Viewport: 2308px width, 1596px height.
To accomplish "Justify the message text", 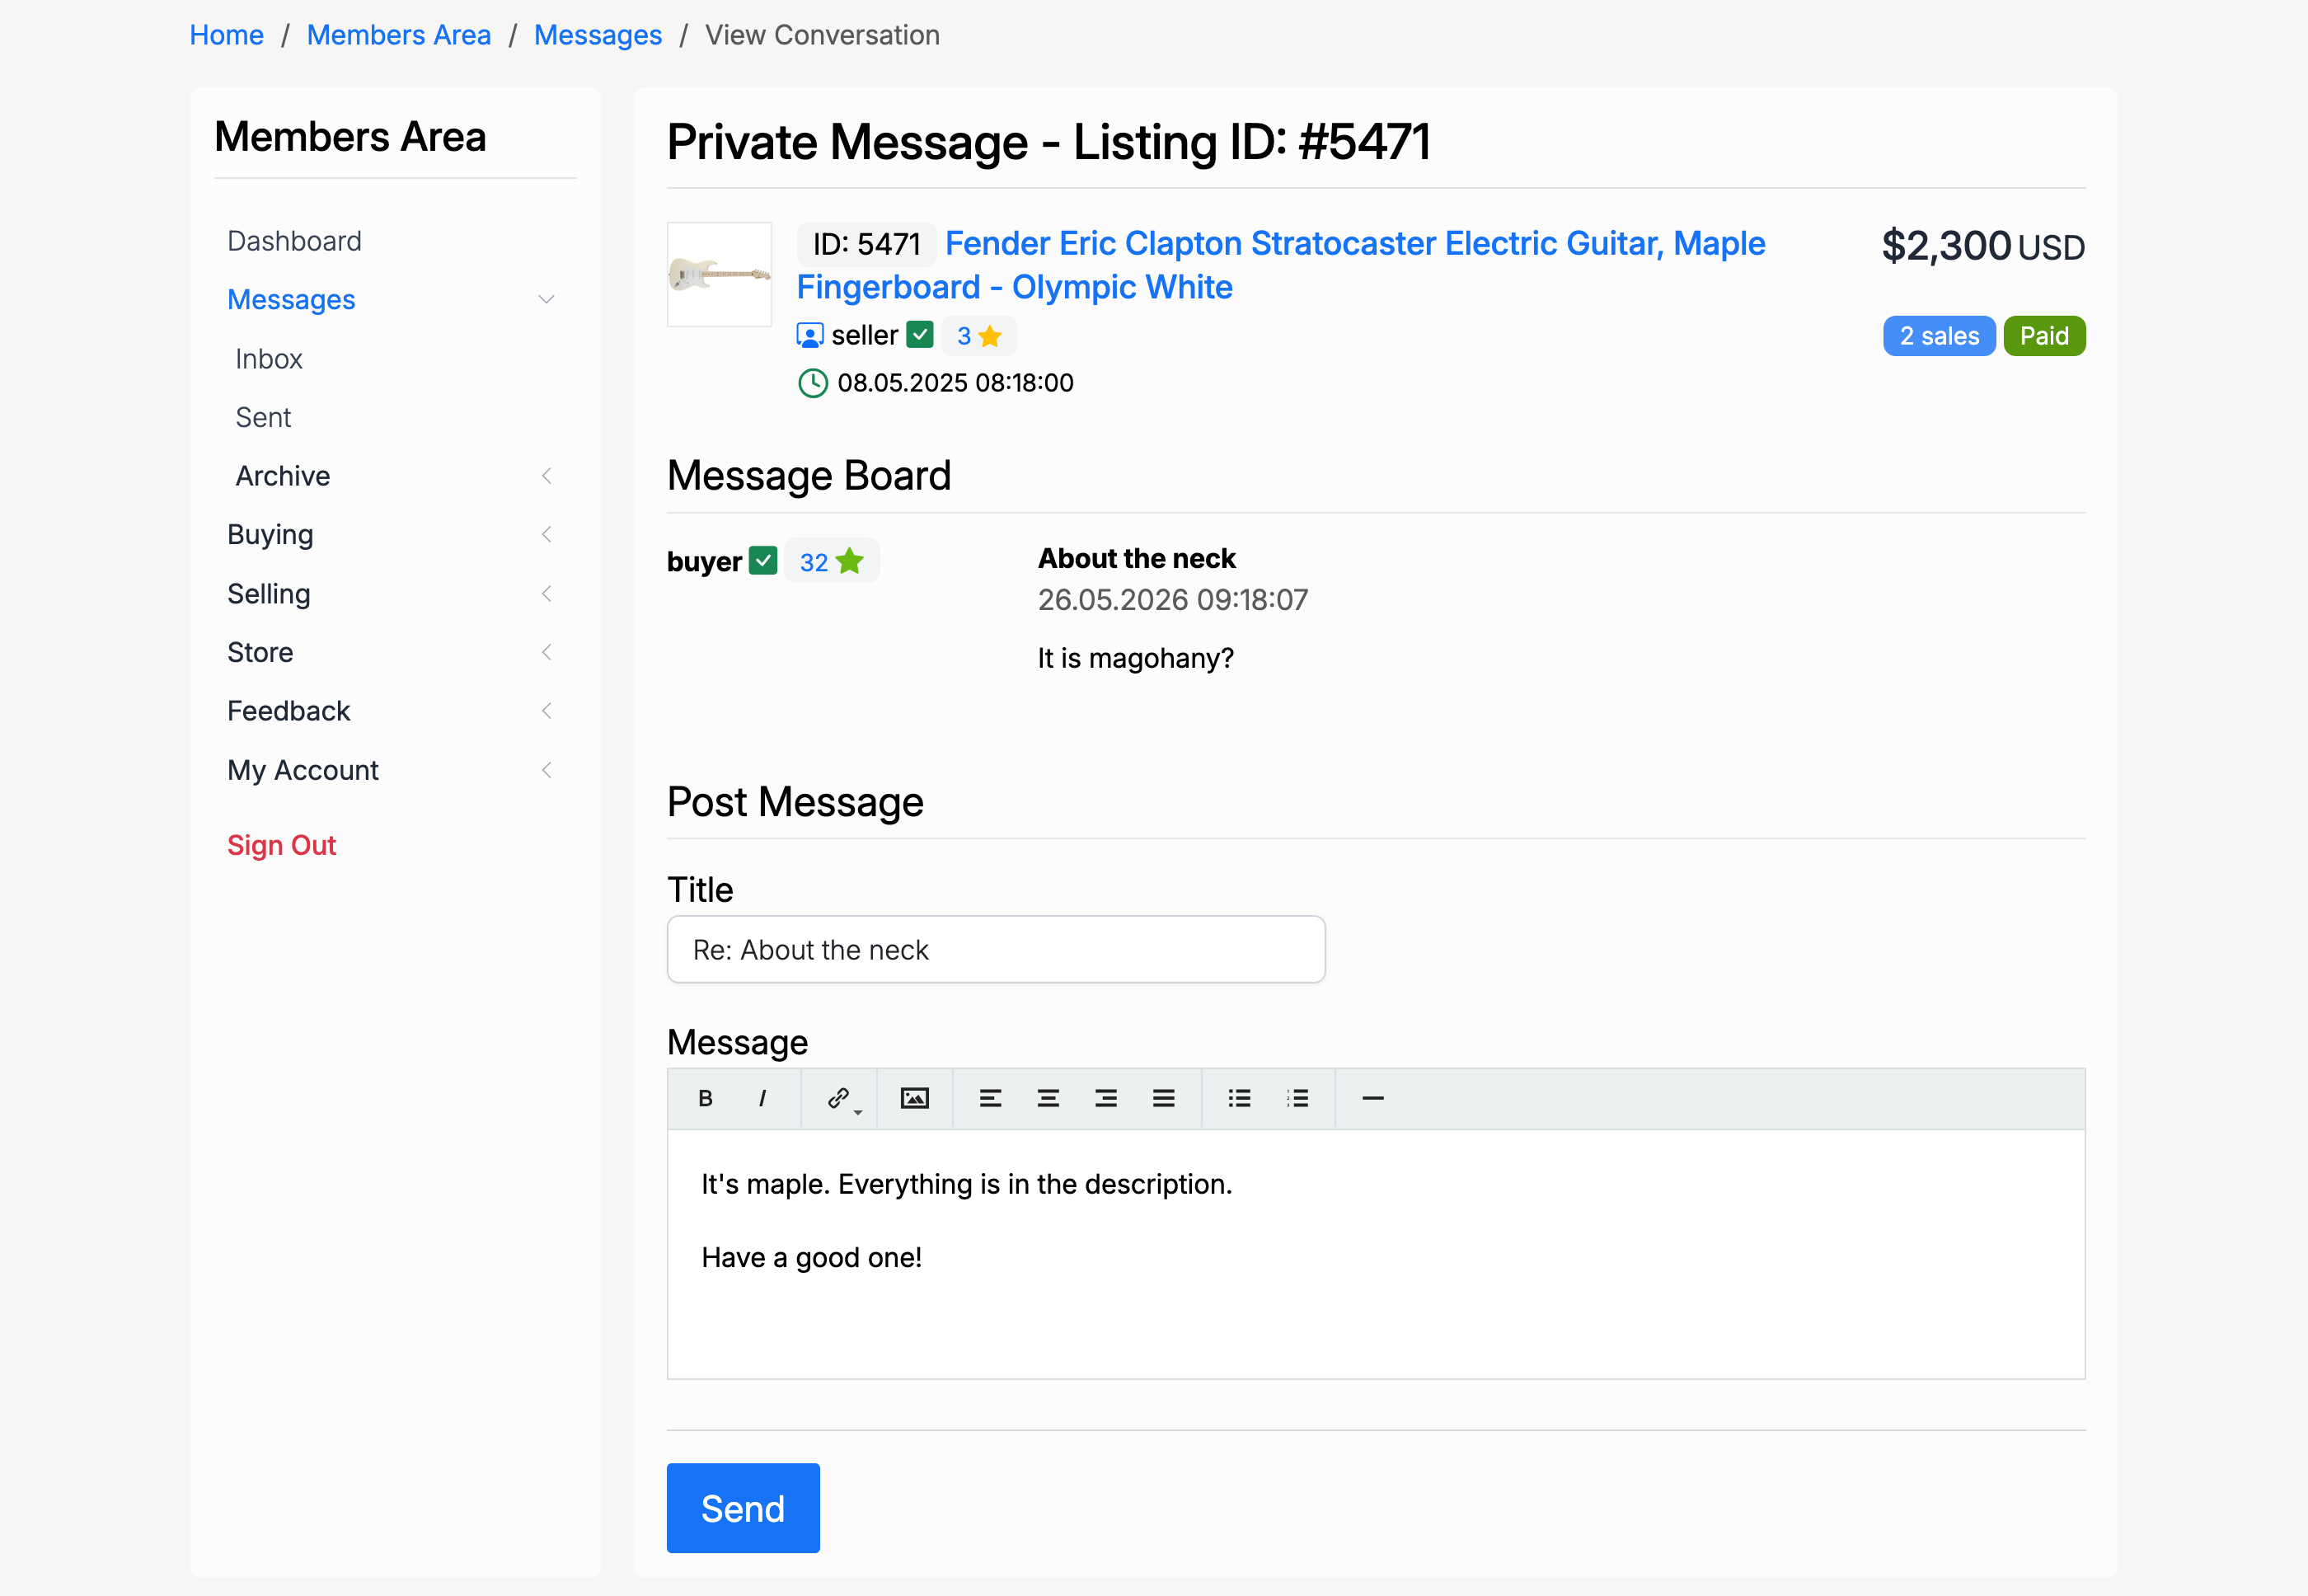I will pos(1163,1098).
